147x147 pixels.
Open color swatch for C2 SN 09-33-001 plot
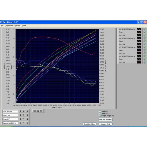coord(139,38)
